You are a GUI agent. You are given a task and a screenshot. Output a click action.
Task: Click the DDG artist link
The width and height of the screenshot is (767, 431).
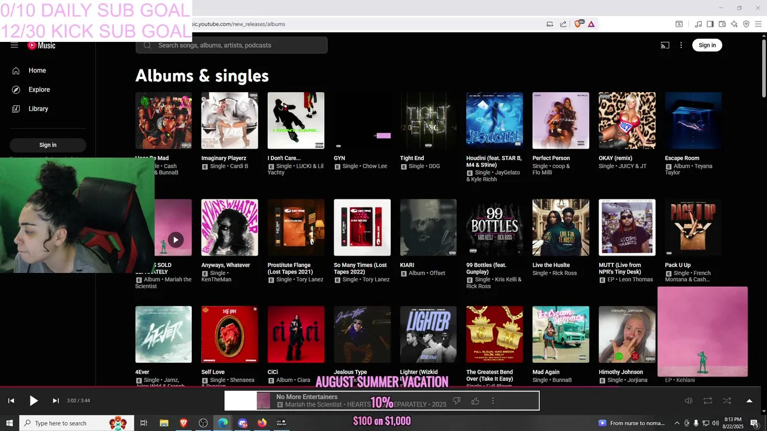coord(434,166)
